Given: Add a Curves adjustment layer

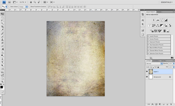Looking at the screenshot, I should pos(162,20).
